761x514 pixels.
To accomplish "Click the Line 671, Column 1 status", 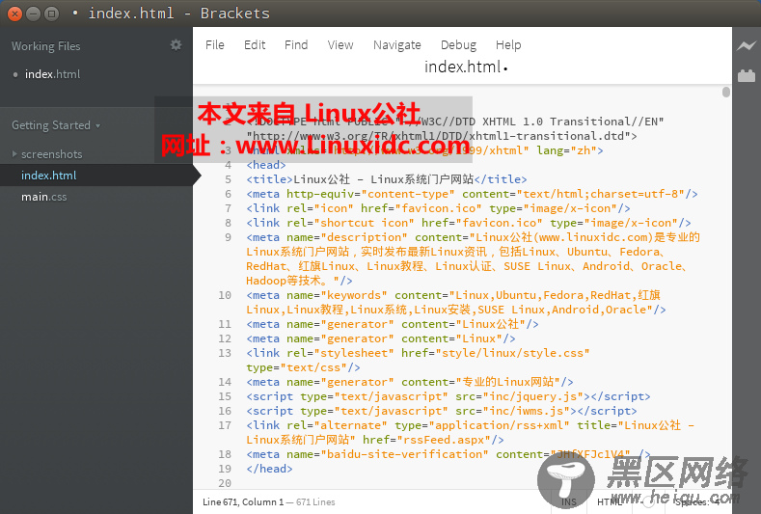I will tap(243, 501).
